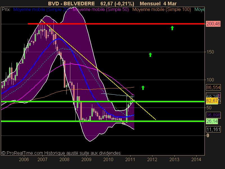Click the 100 price axis value
This screenshot has width=225, height=169.
coord(210,80)
